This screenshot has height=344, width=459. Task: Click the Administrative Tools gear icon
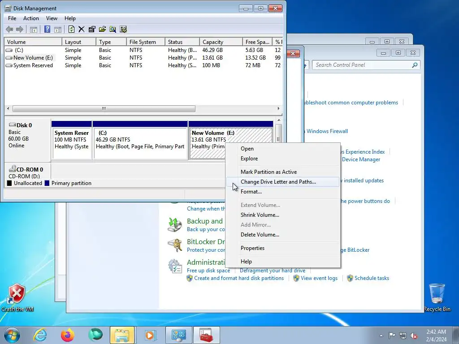[x=175, y=266]
